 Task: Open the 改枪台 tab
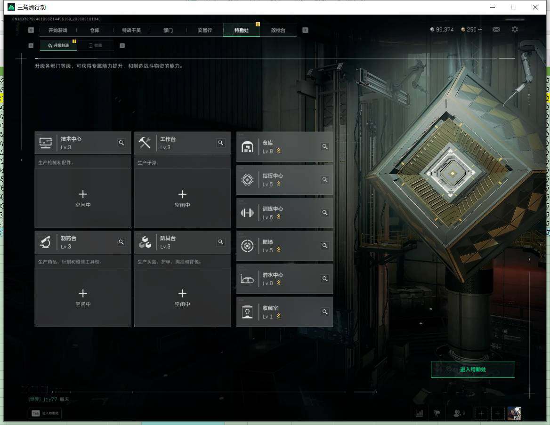(278, 30)
